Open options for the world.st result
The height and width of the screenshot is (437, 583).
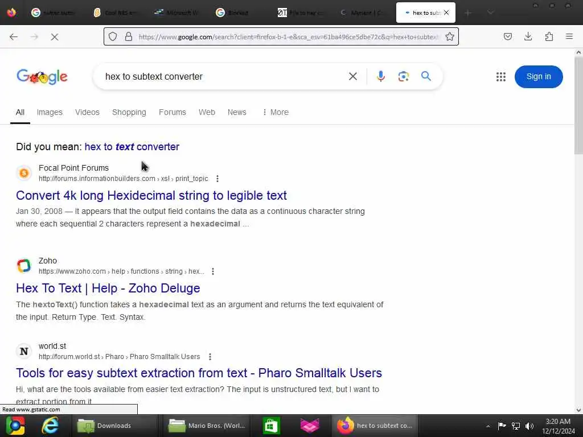[x=210, y=357]
